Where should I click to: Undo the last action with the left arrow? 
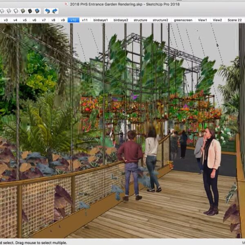click(47, 11)
